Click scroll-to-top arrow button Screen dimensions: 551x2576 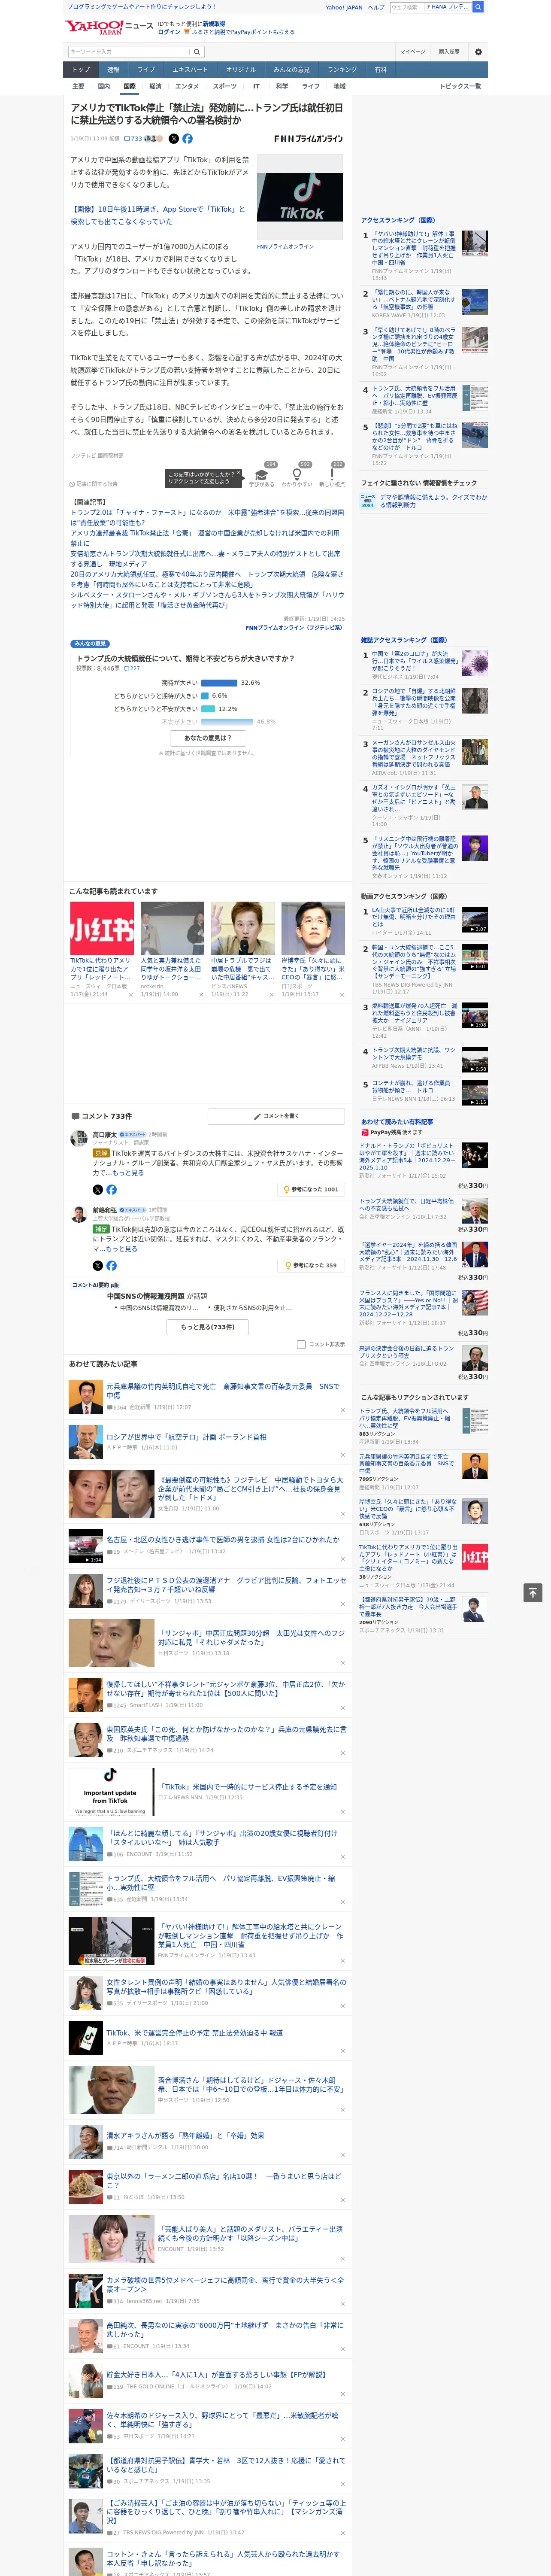point(533,1592)
